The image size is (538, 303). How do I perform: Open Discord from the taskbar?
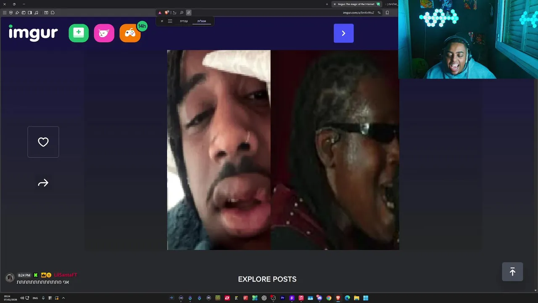(319, 298)
